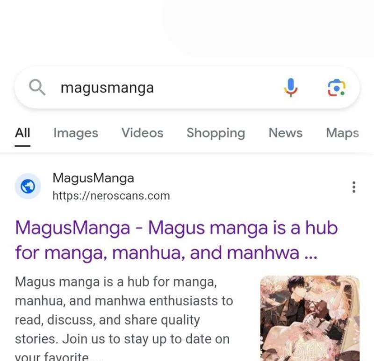Open the manga cover thumbnail image

point(310,319)
